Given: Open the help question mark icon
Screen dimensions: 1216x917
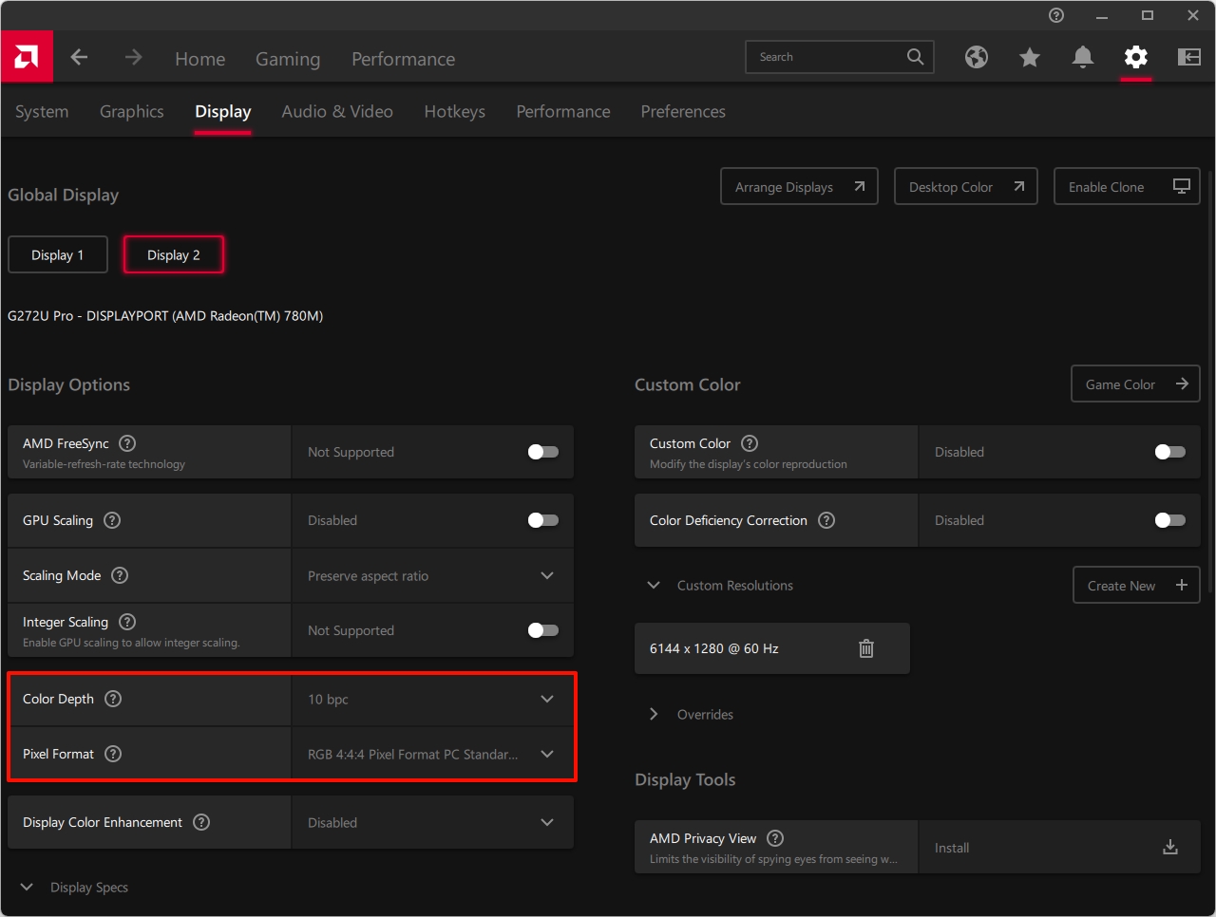Looking at the screenshot, I should [1055, 15].
